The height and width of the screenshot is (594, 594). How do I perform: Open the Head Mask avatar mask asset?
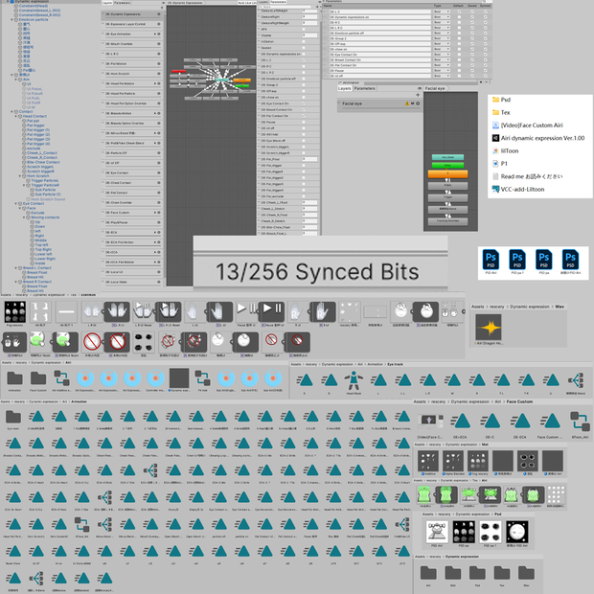point(354,380)
